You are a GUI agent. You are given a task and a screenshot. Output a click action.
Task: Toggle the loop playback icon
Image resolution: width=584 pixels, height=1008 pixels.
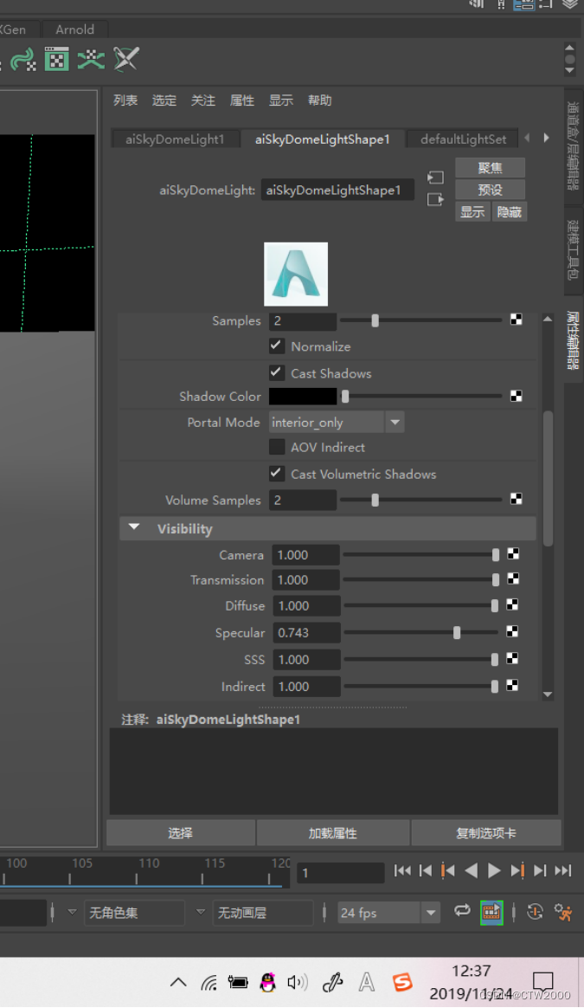pos(462,911)
